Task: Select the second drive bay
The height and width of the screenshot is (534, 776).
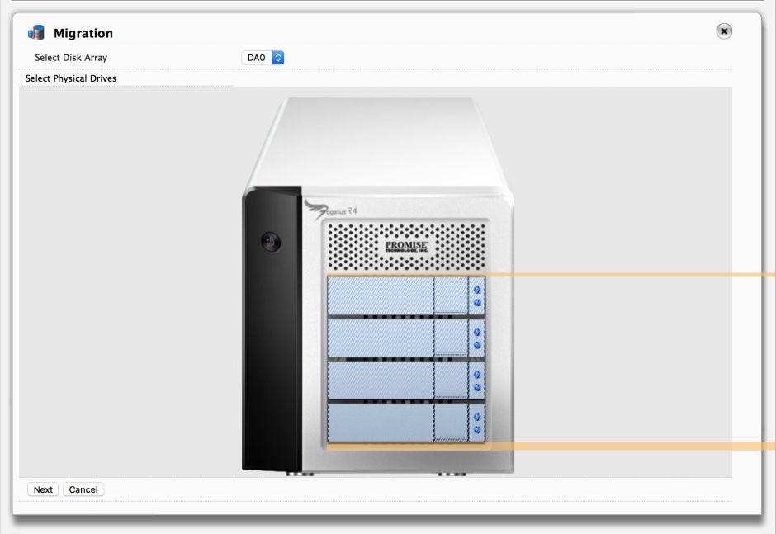Action: click(406, 338)
